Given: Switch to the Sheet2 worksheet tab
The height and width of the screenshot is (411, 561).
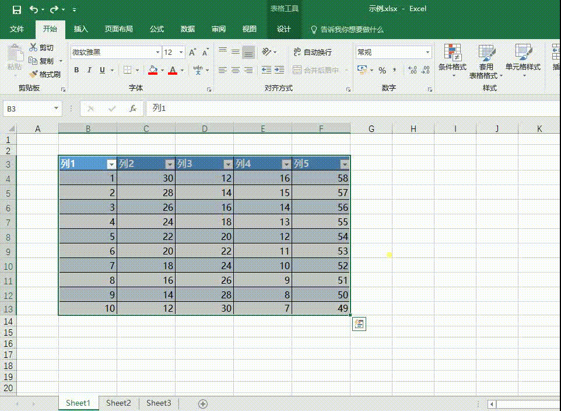Looking at the screenshot, I should pos(118,403).
